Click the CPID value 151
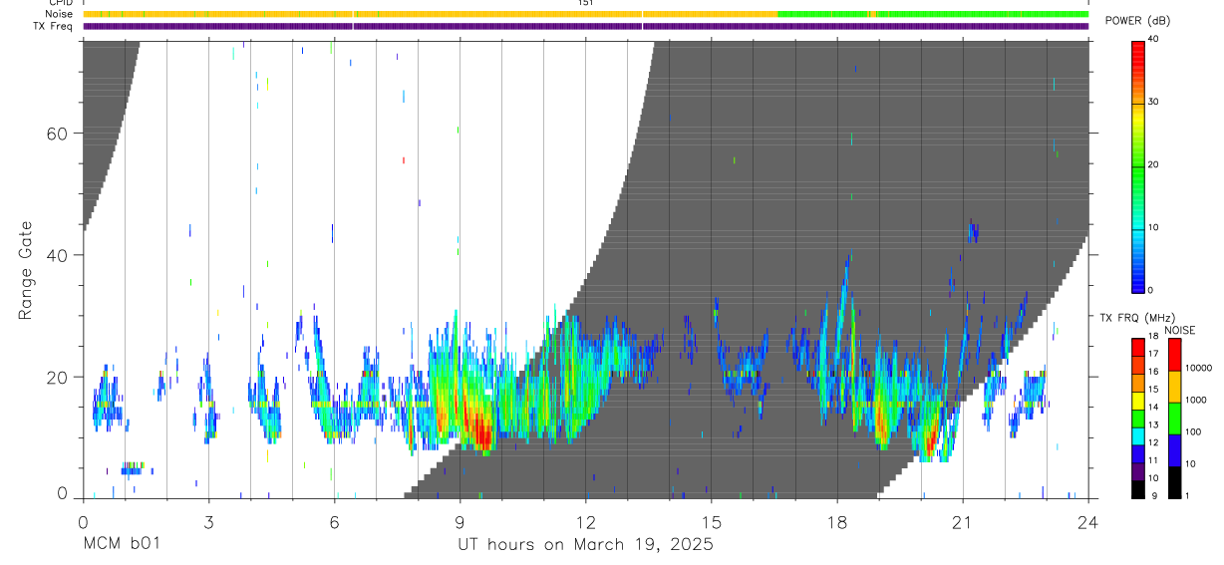Screen dimensions: 1224x565 pos(585,3)
